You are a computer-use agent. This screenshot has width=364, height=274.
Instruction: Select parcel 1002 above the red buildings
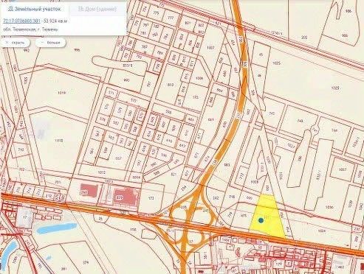(101, 172)
